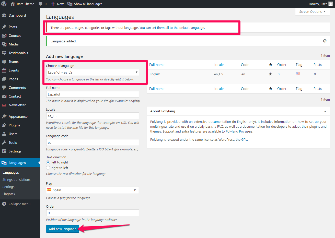Click the Comments sidebar bubble icon
This screenshot has height=238, width=335.
pos(4,88)
